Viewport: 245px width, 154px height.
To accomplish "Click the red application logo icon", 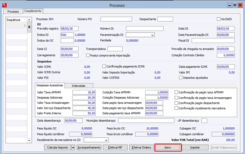I will pyautogui.click(x=5, y=5).
